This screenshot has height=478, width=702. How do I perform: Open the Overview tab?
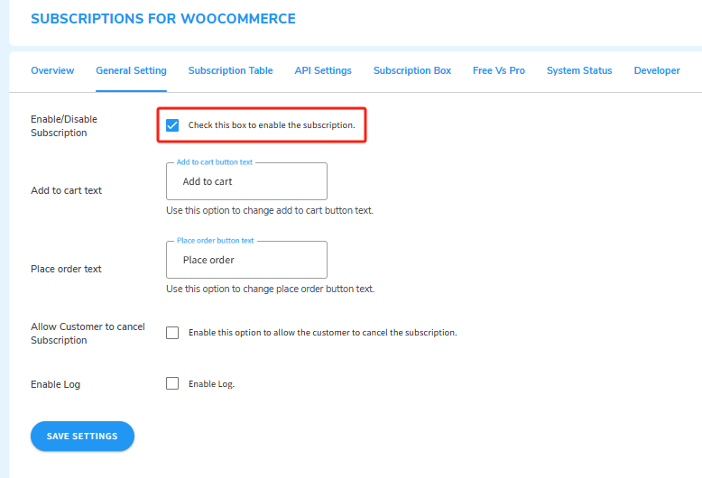[52, 70]
